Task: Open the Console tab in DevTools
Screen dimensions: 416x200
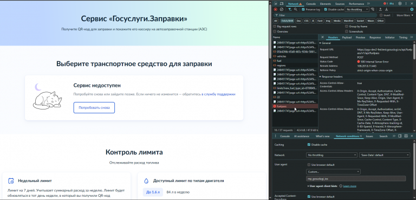Action: [311, 4]
